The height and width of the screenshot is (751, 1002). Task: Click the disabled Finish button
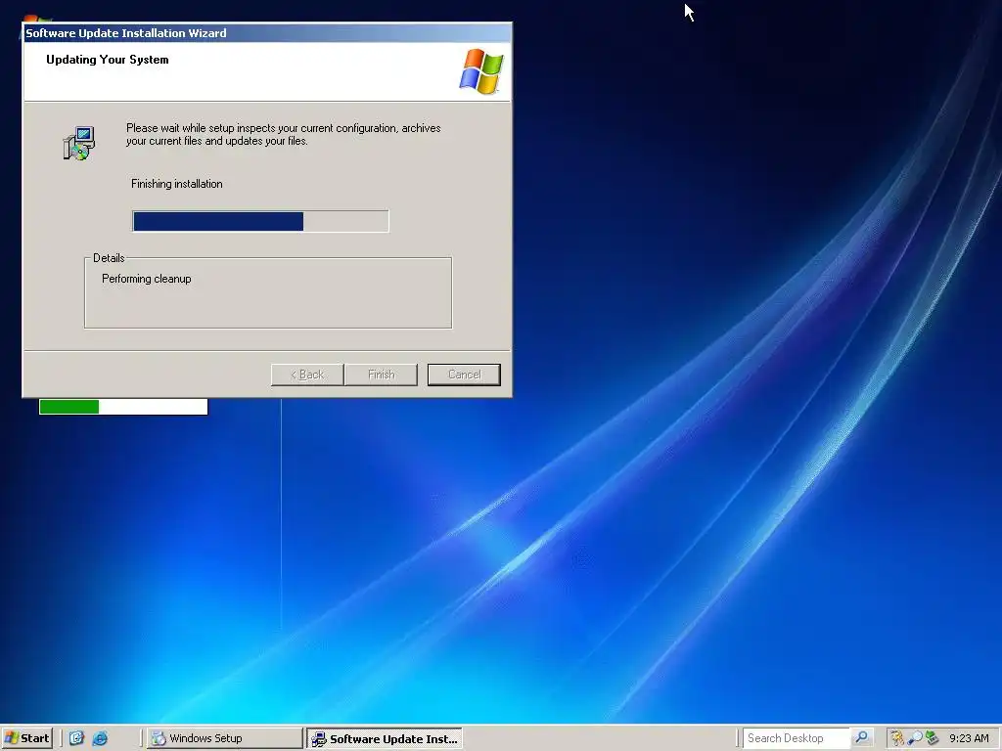tap(381, 375)
